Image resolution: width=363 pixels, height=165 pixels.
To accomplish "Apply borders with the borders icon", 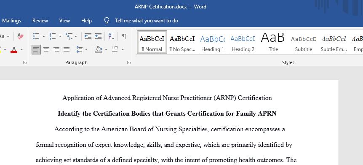I will coord(115,49).
